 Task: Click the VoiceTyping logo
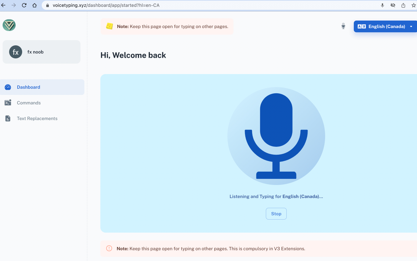click(9, 25)
